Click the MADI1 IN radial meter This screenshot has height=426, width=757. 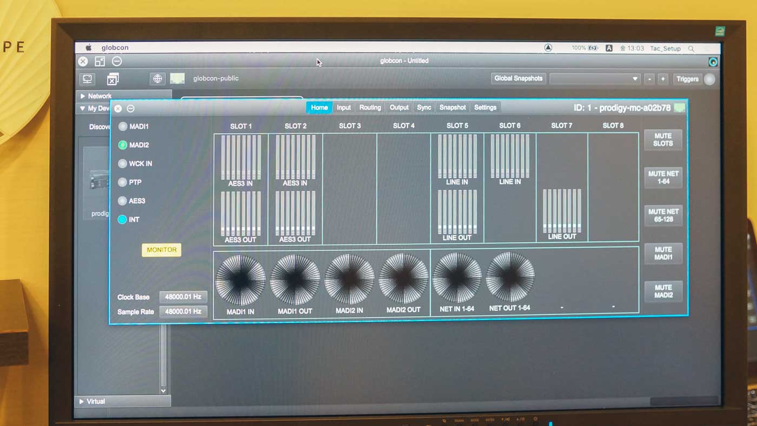point(241,279)
